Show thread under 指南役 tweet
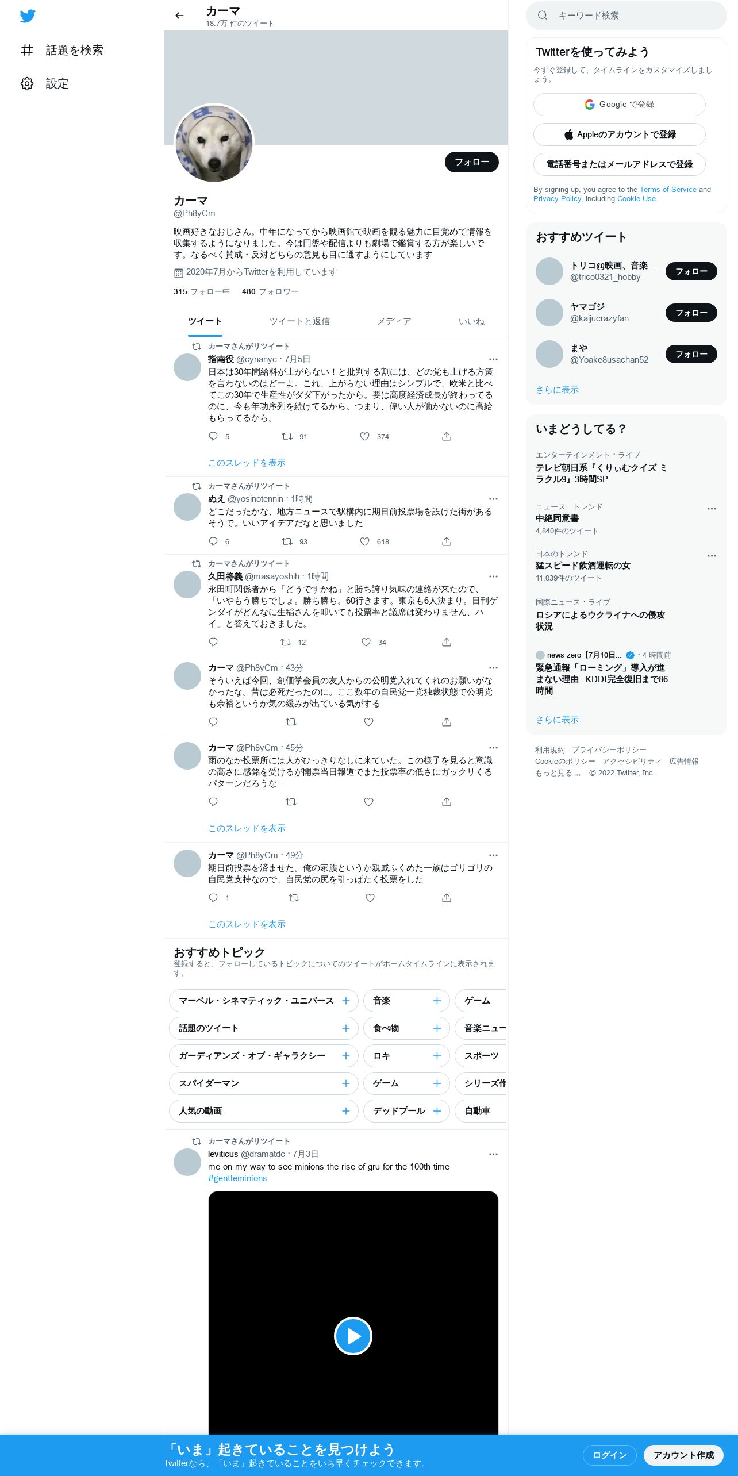 247,463
